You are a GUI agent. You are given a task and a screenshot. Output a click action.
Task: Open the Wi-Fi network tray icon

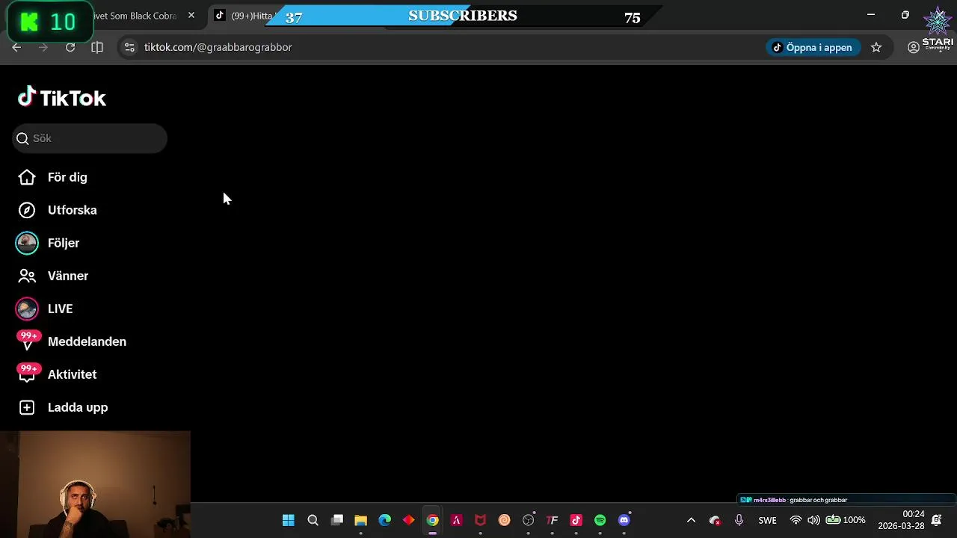point(796,520)
